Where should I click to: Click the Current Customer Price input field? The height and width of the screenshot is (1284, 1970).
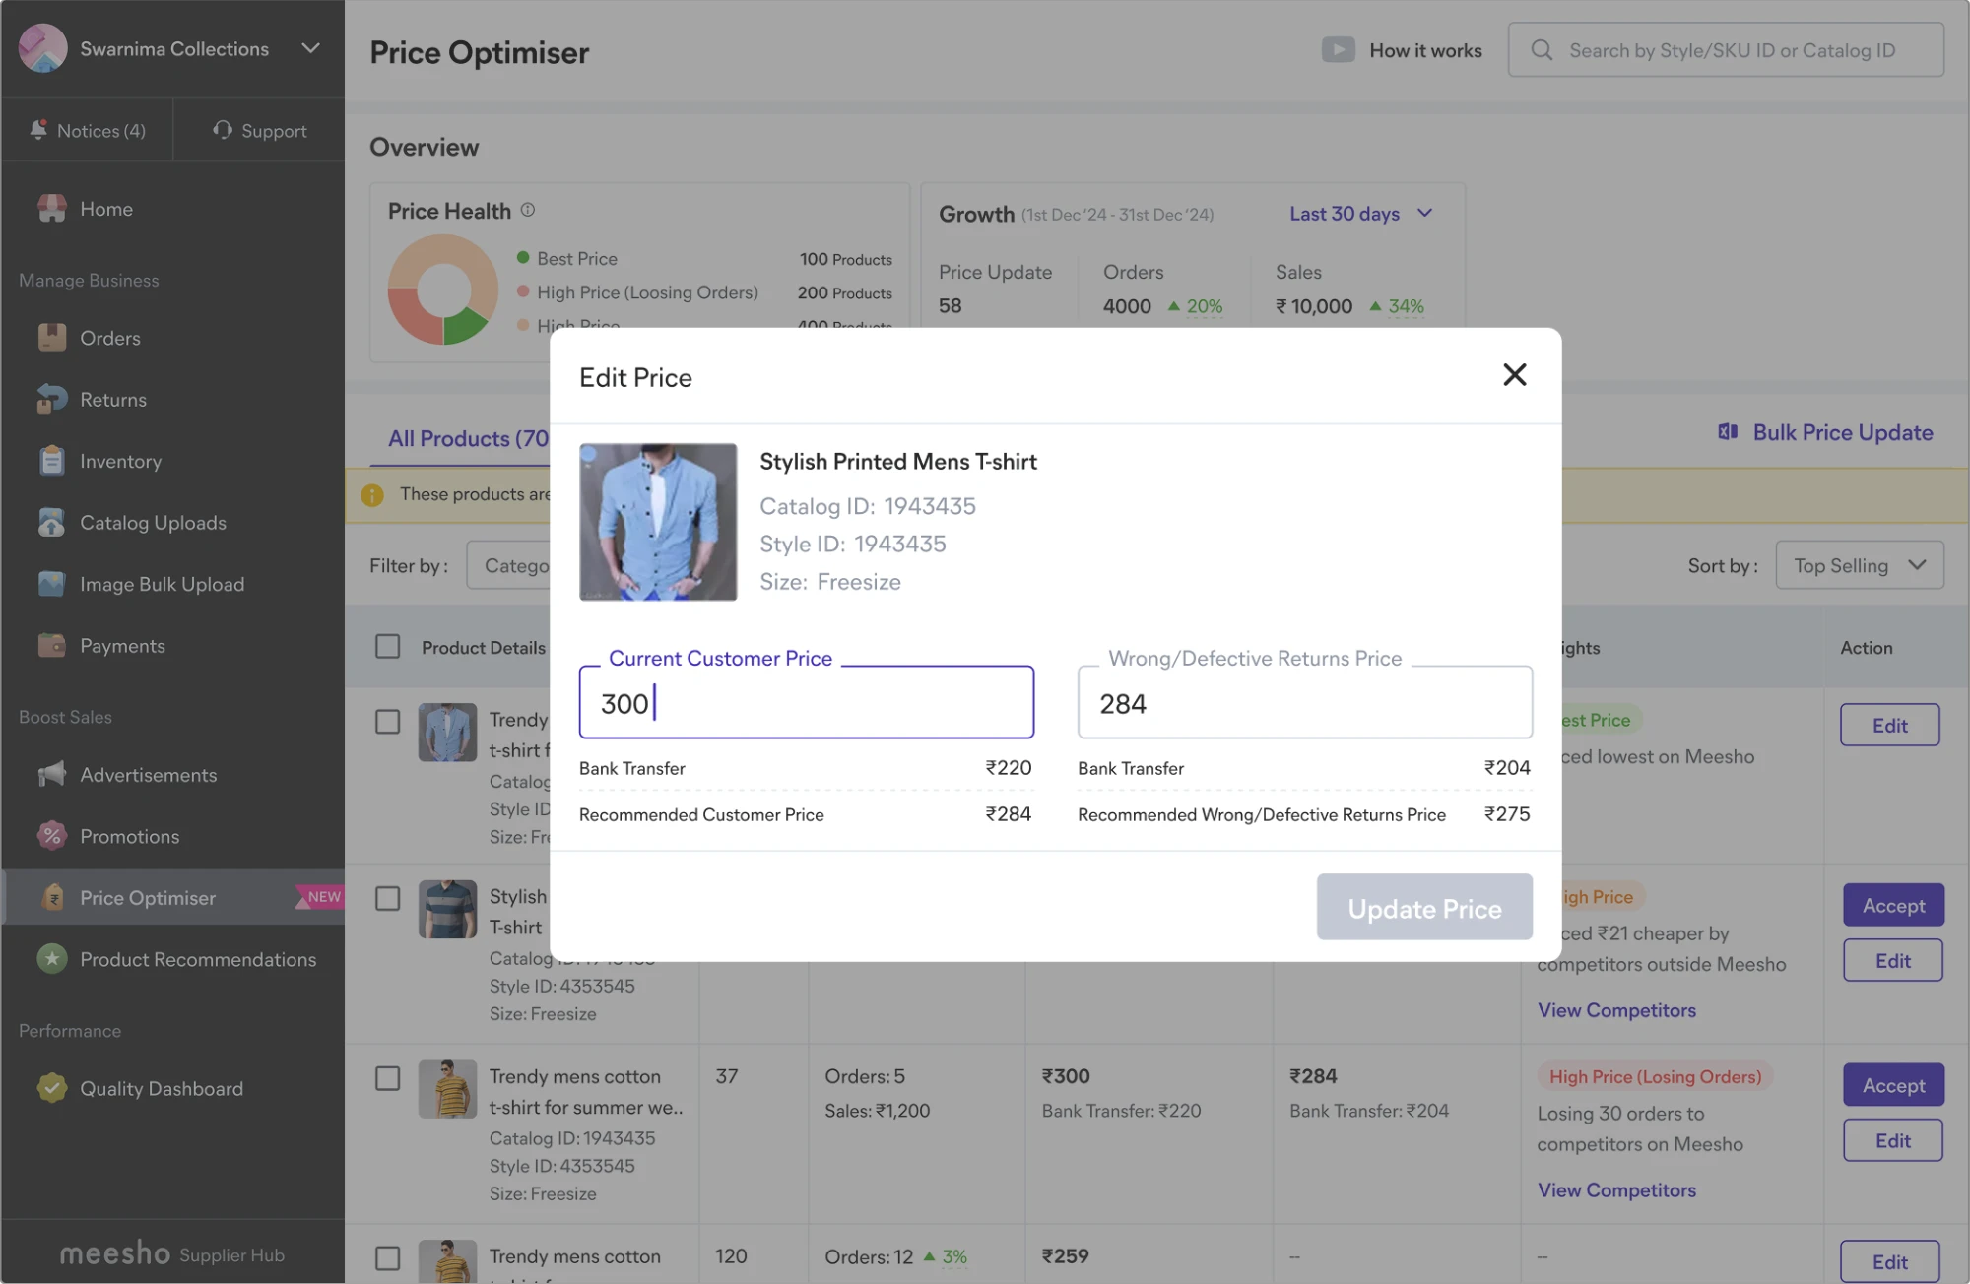coord(806,703)
